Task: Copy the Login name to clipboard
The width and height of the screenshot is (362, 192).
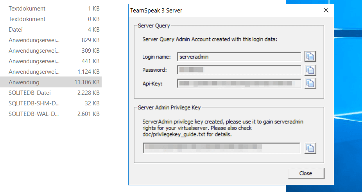Action: [x=310, y=57]
